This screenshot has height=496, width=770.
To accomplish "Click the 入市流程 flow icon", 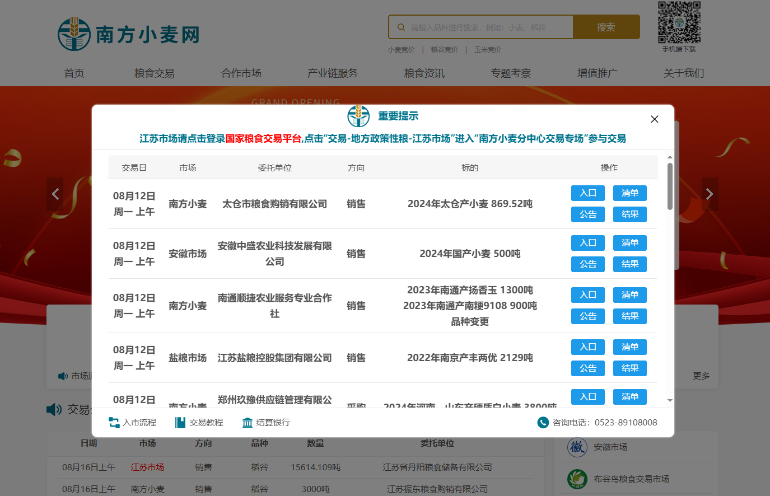I will click(114, 423).
